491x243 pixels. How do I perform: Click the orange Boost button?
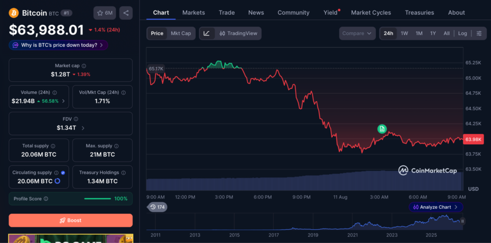pyautogui.click(x=70, y=220)
